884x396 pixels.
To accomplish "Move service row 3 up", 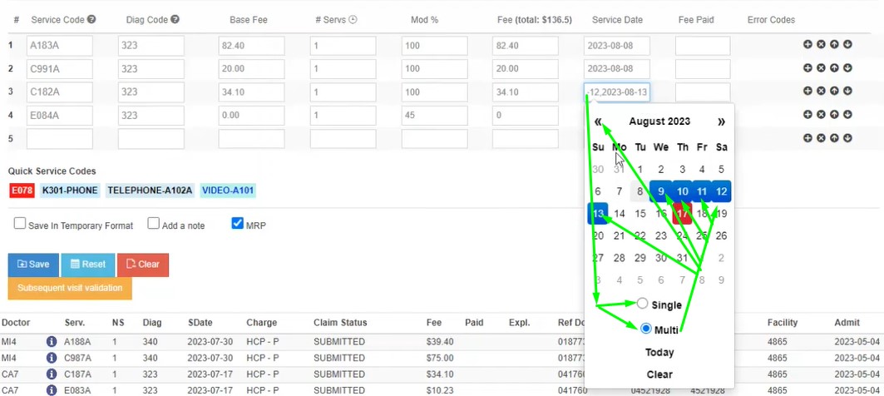I will point(834,91).
